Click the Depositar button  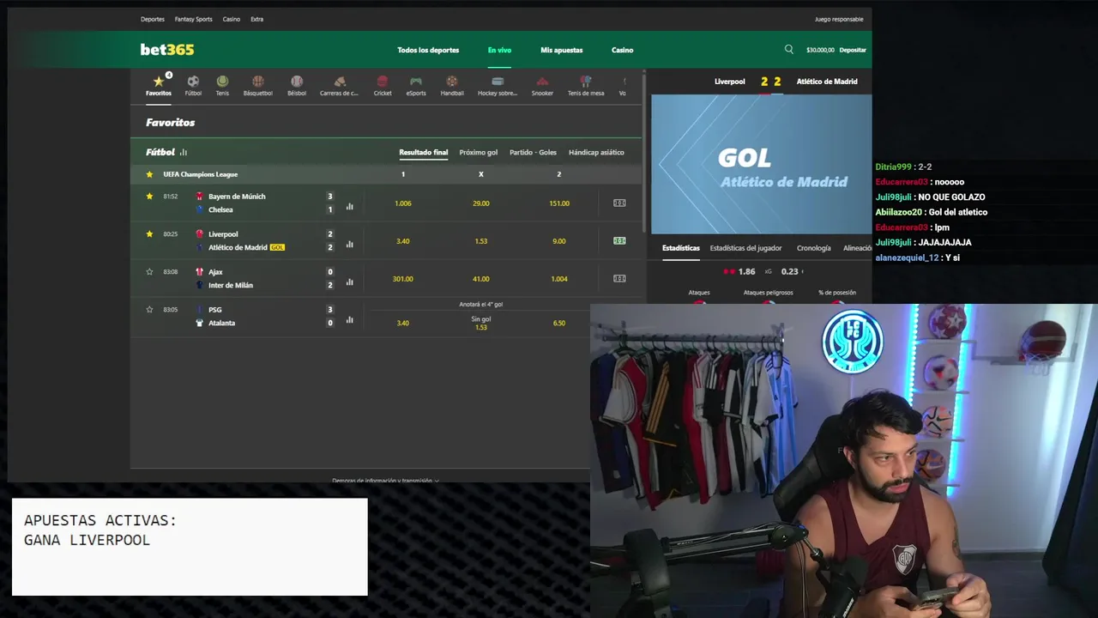point(853,50)
